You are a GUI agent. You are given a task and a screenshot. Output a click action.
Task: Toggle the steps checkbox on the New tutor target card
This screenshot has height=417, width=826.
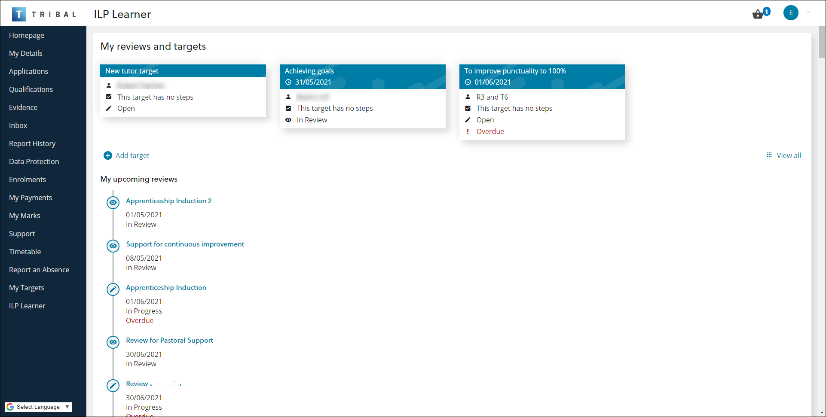point(109,97)
